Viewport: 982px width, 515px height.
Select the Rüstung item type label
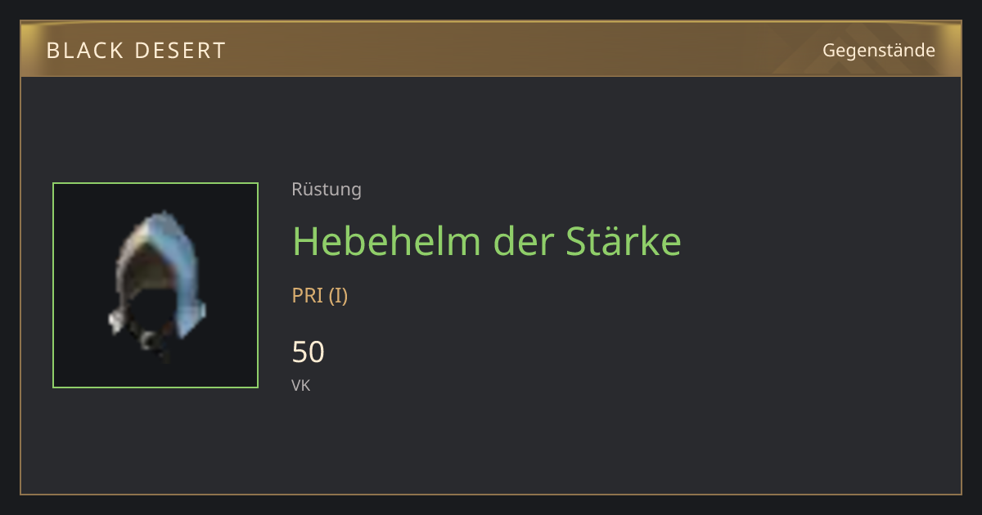click(327, 190)
